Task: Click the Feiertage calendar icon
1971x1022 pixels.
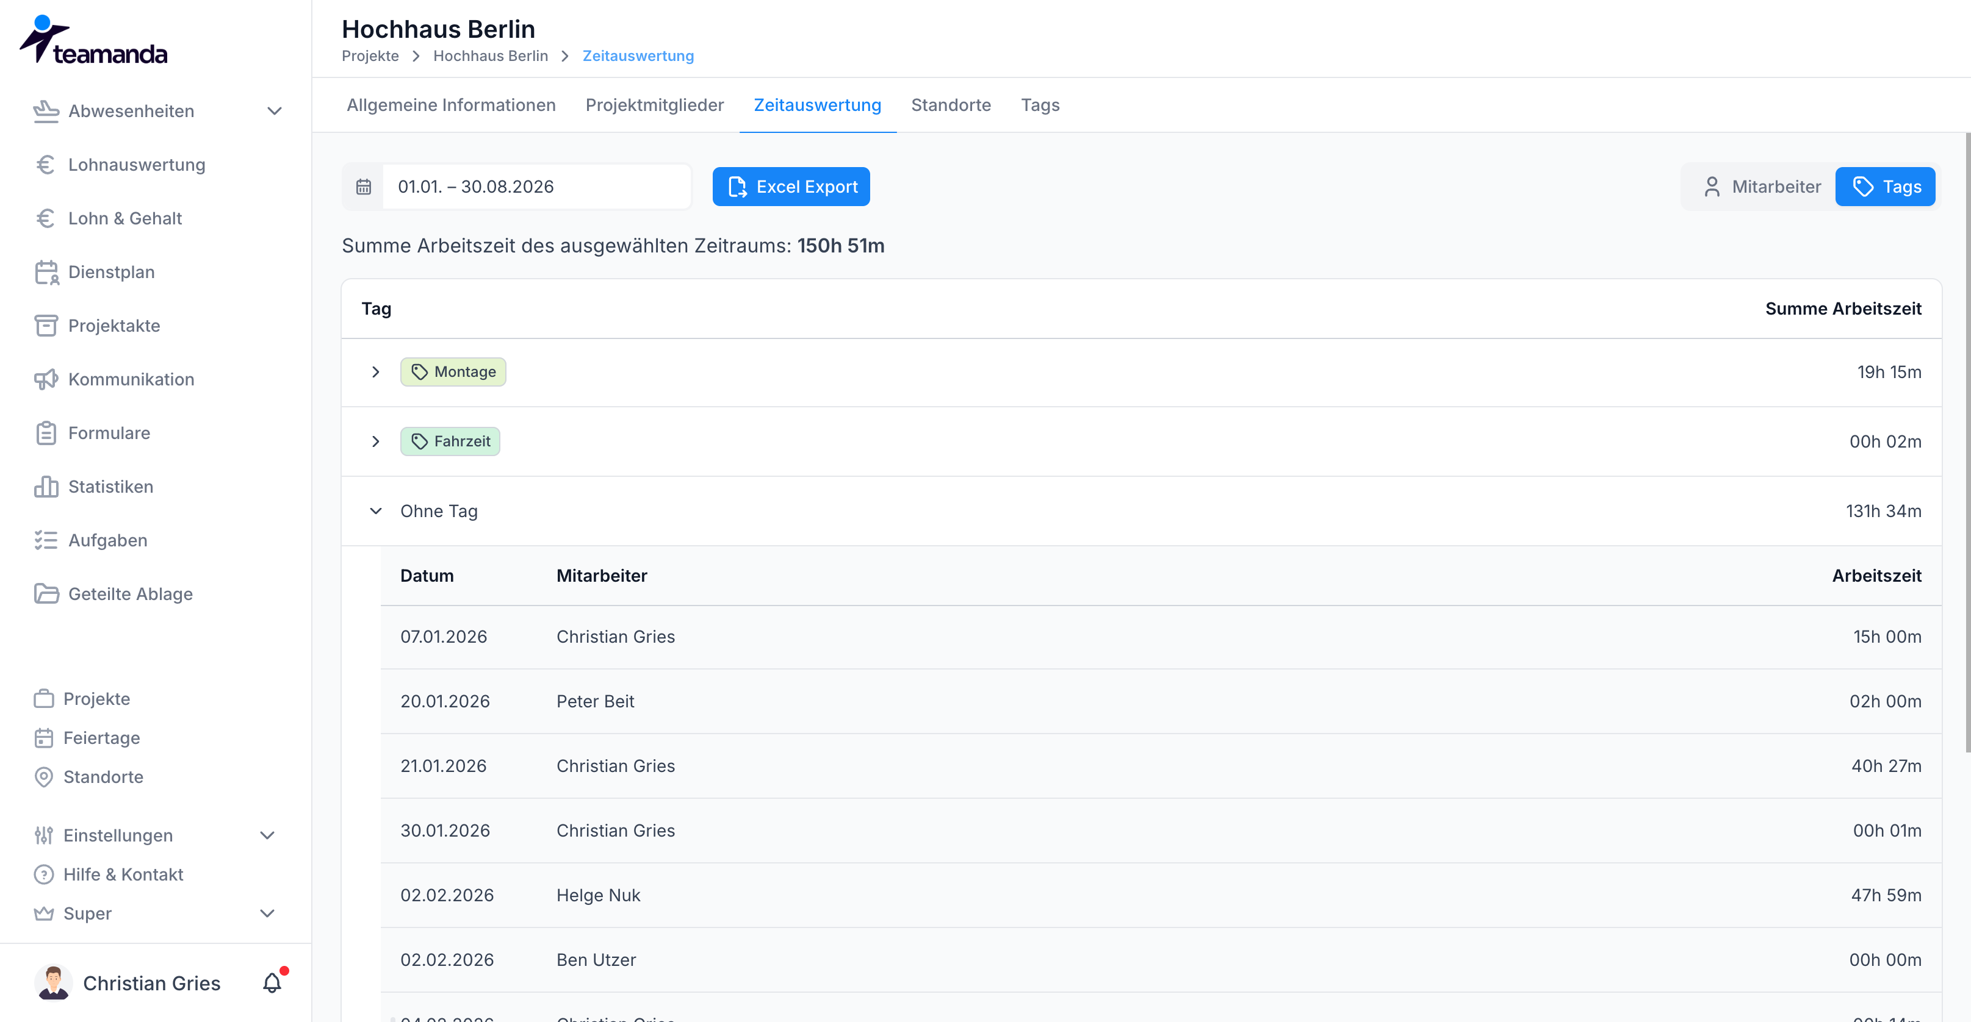Action: point(43,738)
